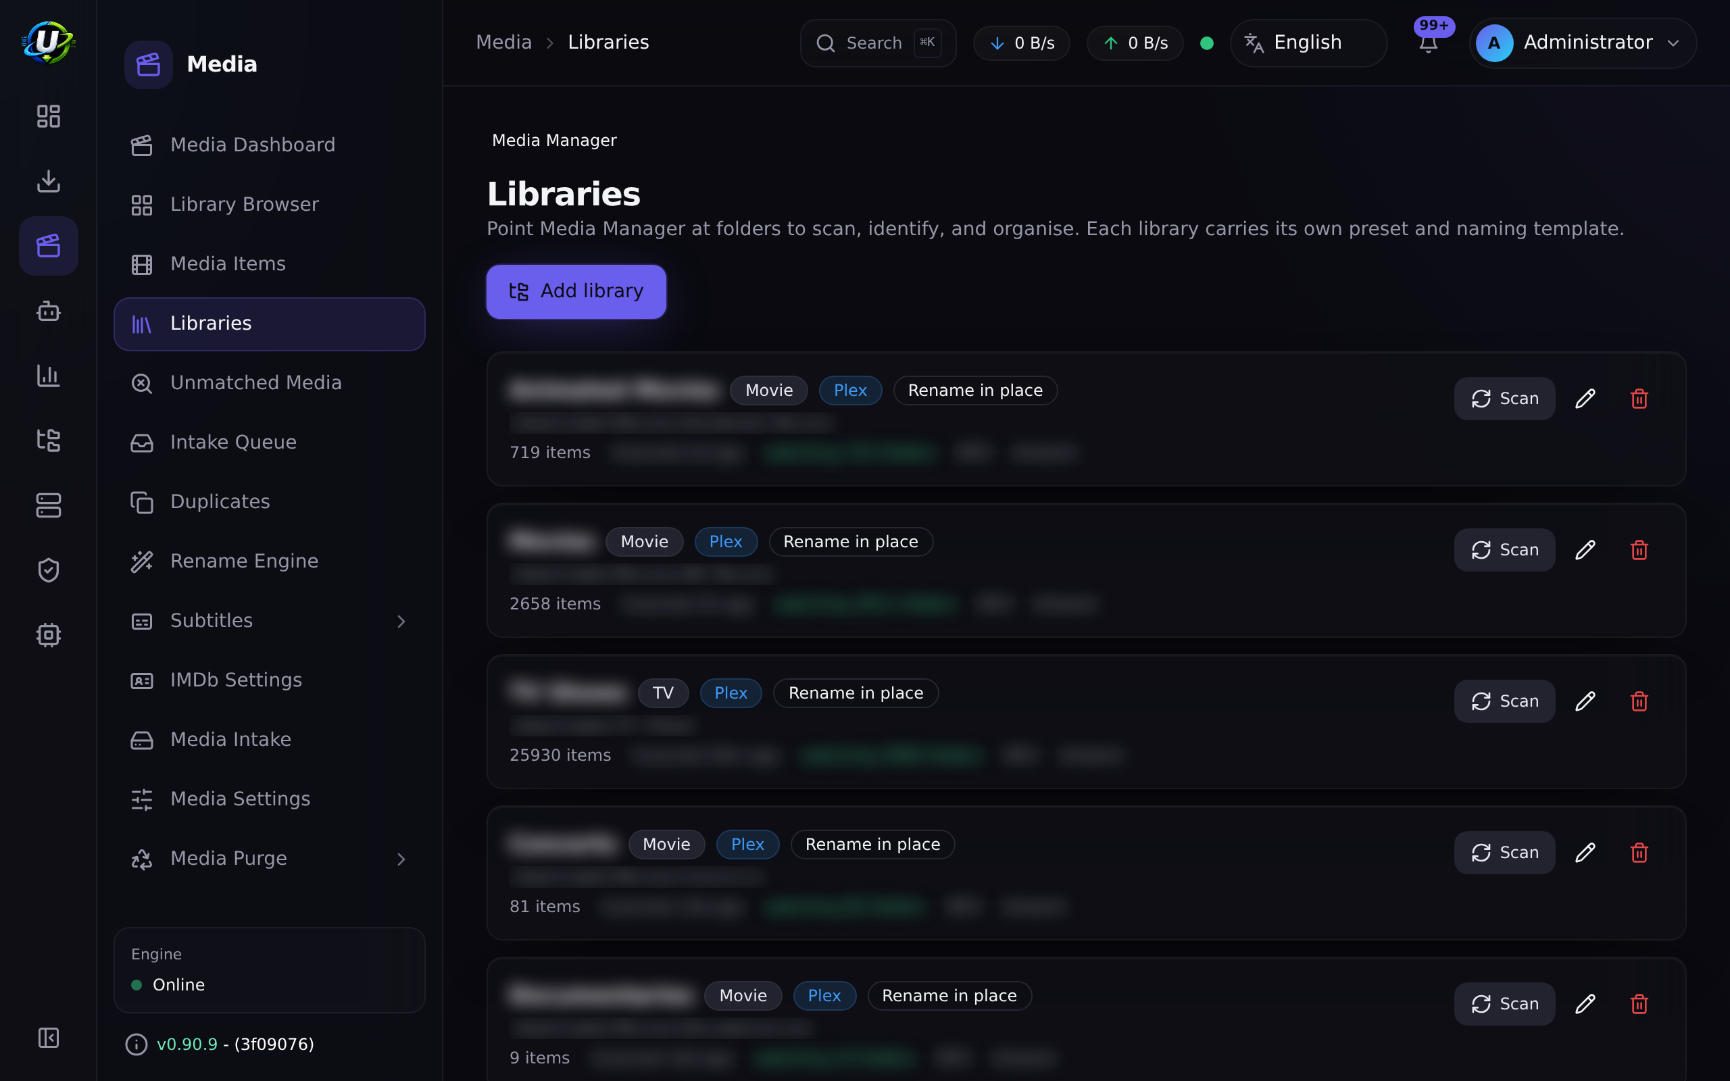Viewport: 1730px width, 1081px height.
Task: Open the CPU chip icon in left rail
Action: (x=48, y=635)
